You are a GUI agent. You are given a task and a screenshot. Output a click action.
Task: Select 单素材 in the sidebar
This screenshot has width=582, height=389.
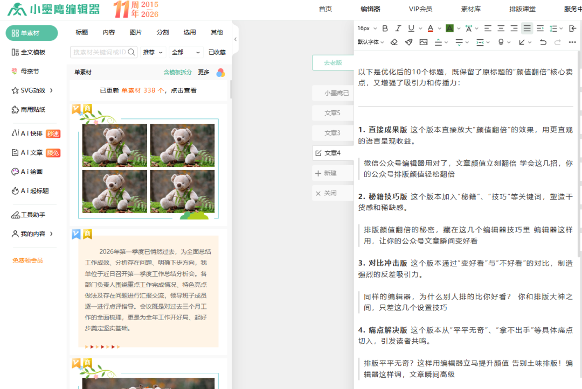click(32, 33)
